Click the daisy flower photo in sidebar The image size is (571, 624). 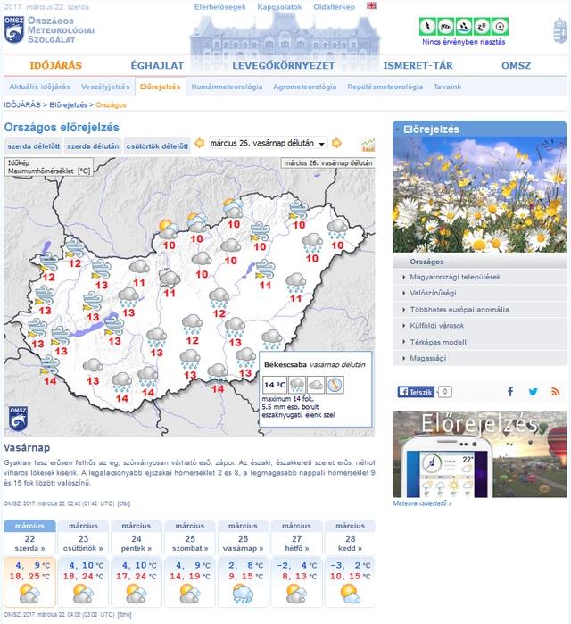pos(479,195)
